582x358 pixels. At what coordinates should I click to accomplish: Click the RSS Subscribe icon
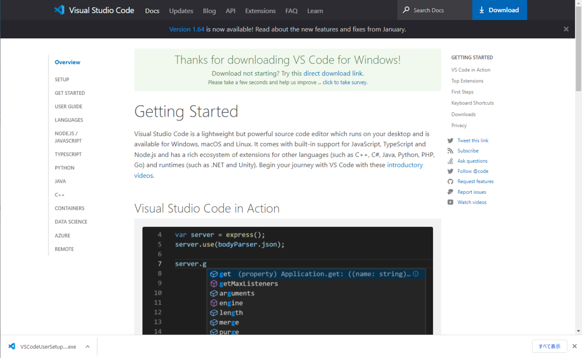450,150
